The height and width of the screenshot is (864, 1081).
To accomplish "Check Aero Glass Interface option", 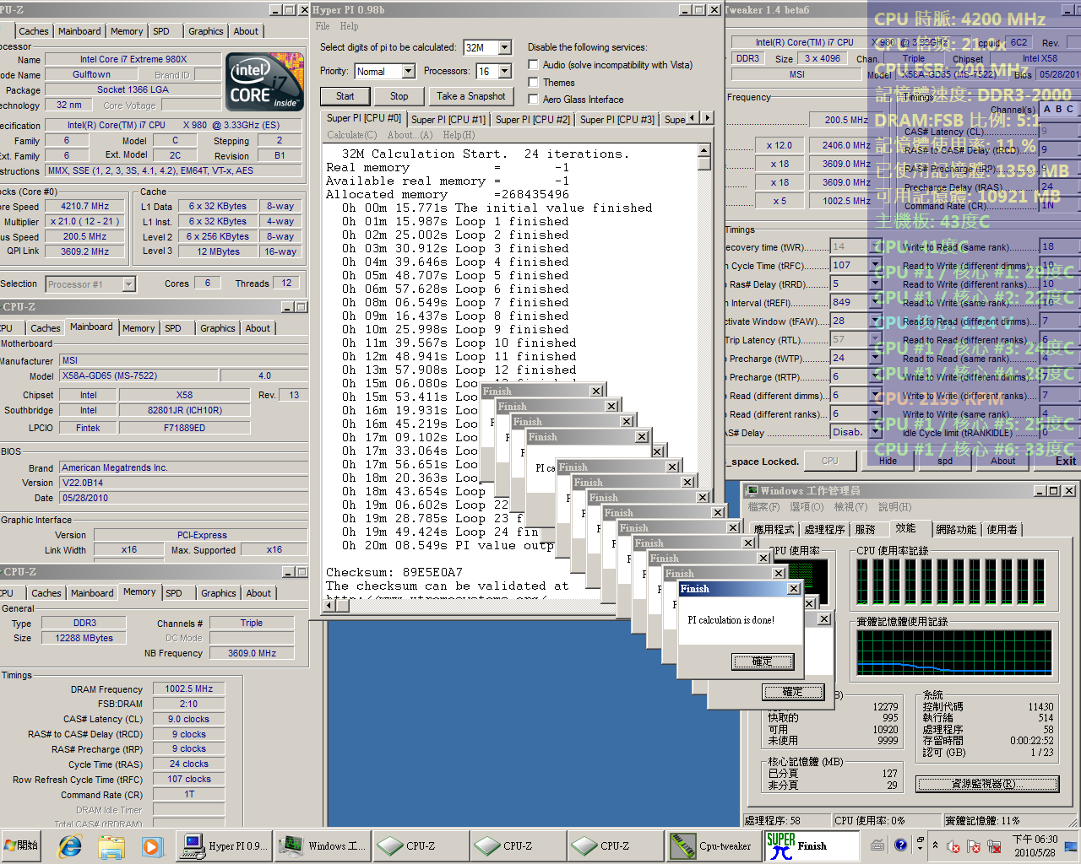I will (x=533, y=99).
